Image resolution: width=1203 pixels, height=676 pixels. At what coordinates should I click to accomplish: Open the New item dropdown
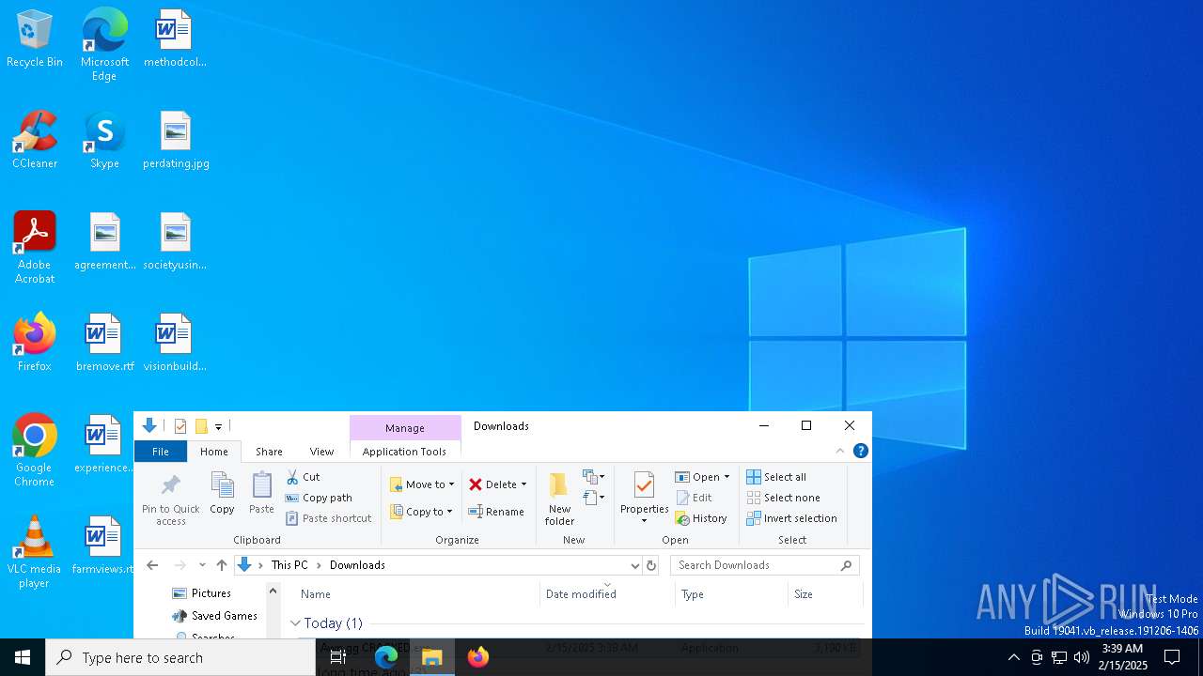pyautogui.click(x=594, y=477)
